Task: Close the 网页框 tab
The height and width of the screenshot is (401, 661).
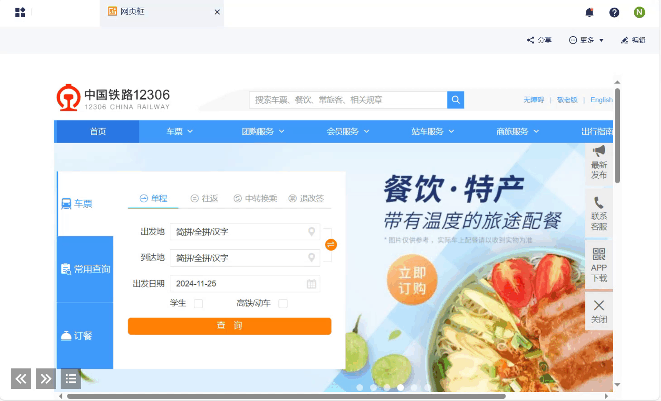Action: [217, 12]
